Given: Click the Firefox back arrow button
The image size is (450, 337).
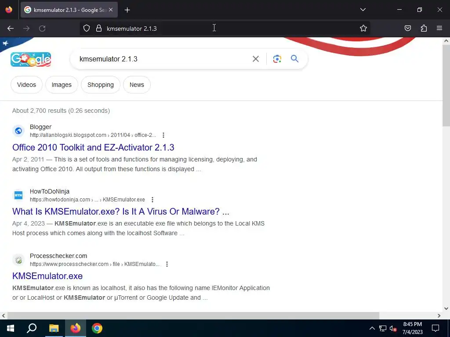Looking at the screenshot, I should pyautogui.click(x=11, y=29).
